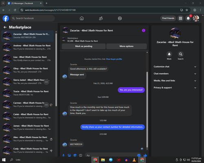Record a voice clip with microphone icon
Screen dimensions: 204x163
[63, 155]
